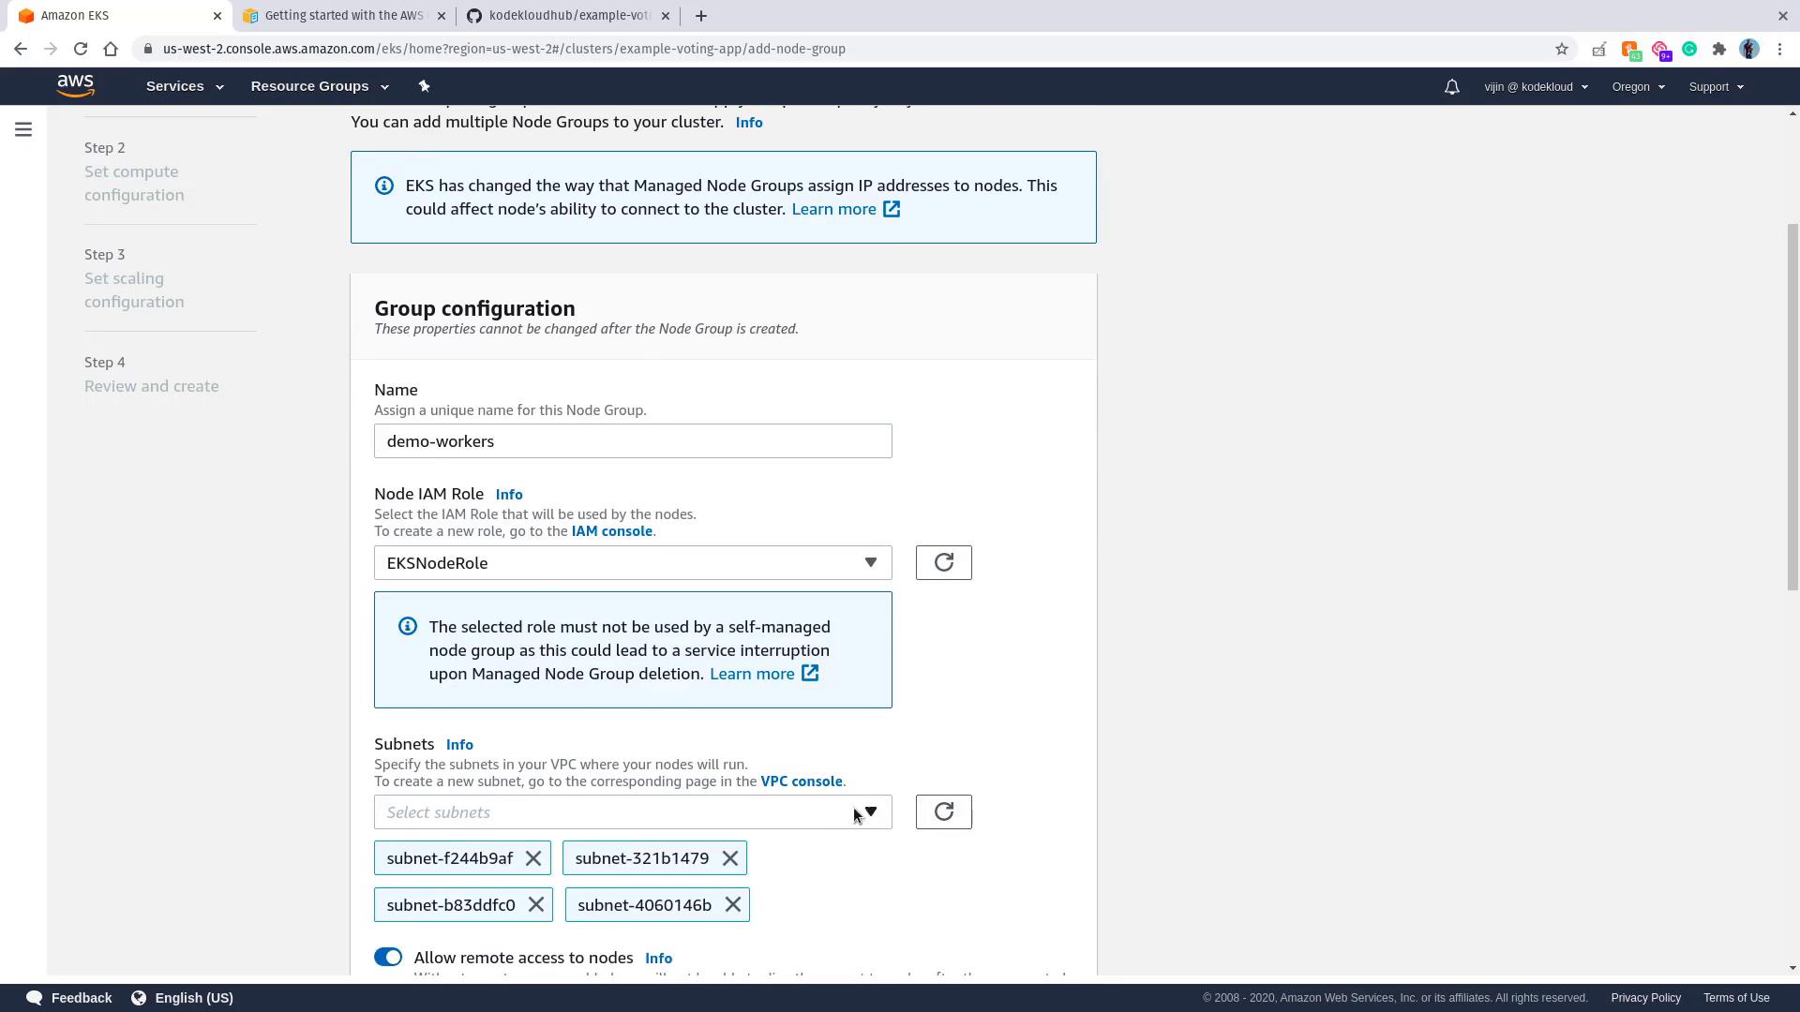Click the globe language icon in footer
Screen dimensions: 1800x1012
pos(139,998)
